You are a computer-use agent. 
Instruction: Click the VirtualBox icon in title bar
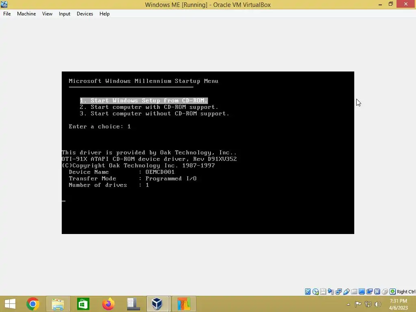pyautogui.click(x=4, y=4)
